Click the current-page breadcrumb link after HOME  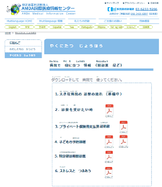[26, 33]
